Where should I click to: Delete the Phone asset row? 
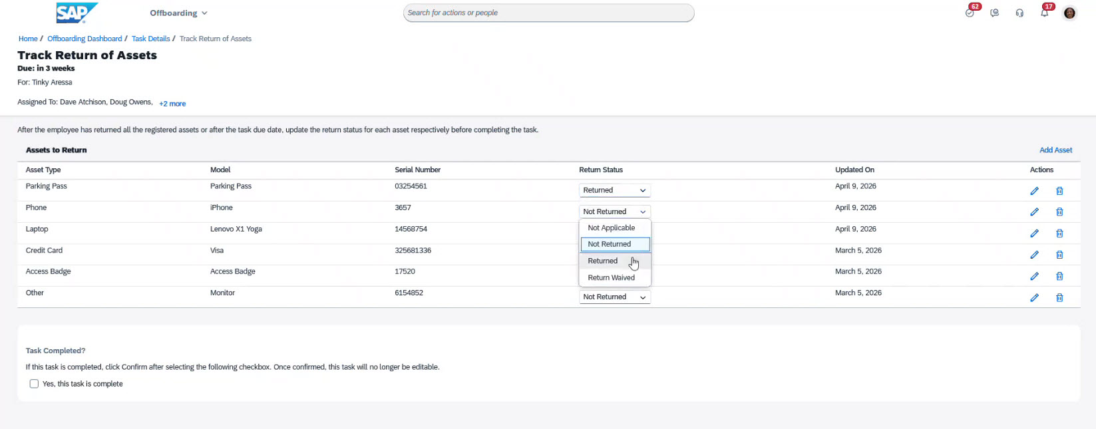(x=1059, y=212)
